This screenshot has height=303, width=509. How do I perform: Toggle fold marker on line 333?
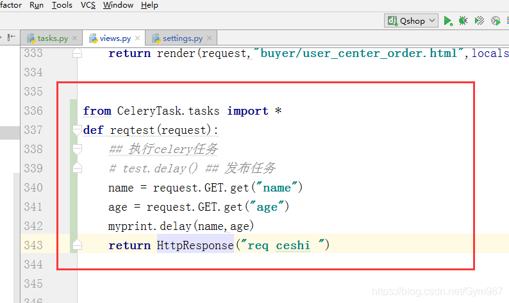click(78, 53)
